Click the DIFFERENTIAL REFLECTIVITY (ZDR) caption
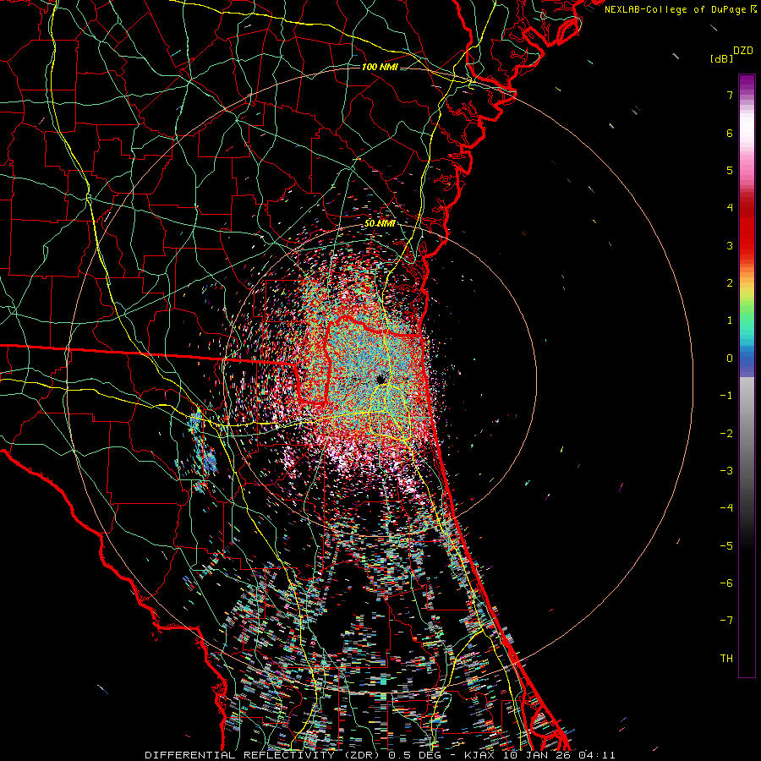The height and width of the screenshot is (761, 761). [264, 755]
